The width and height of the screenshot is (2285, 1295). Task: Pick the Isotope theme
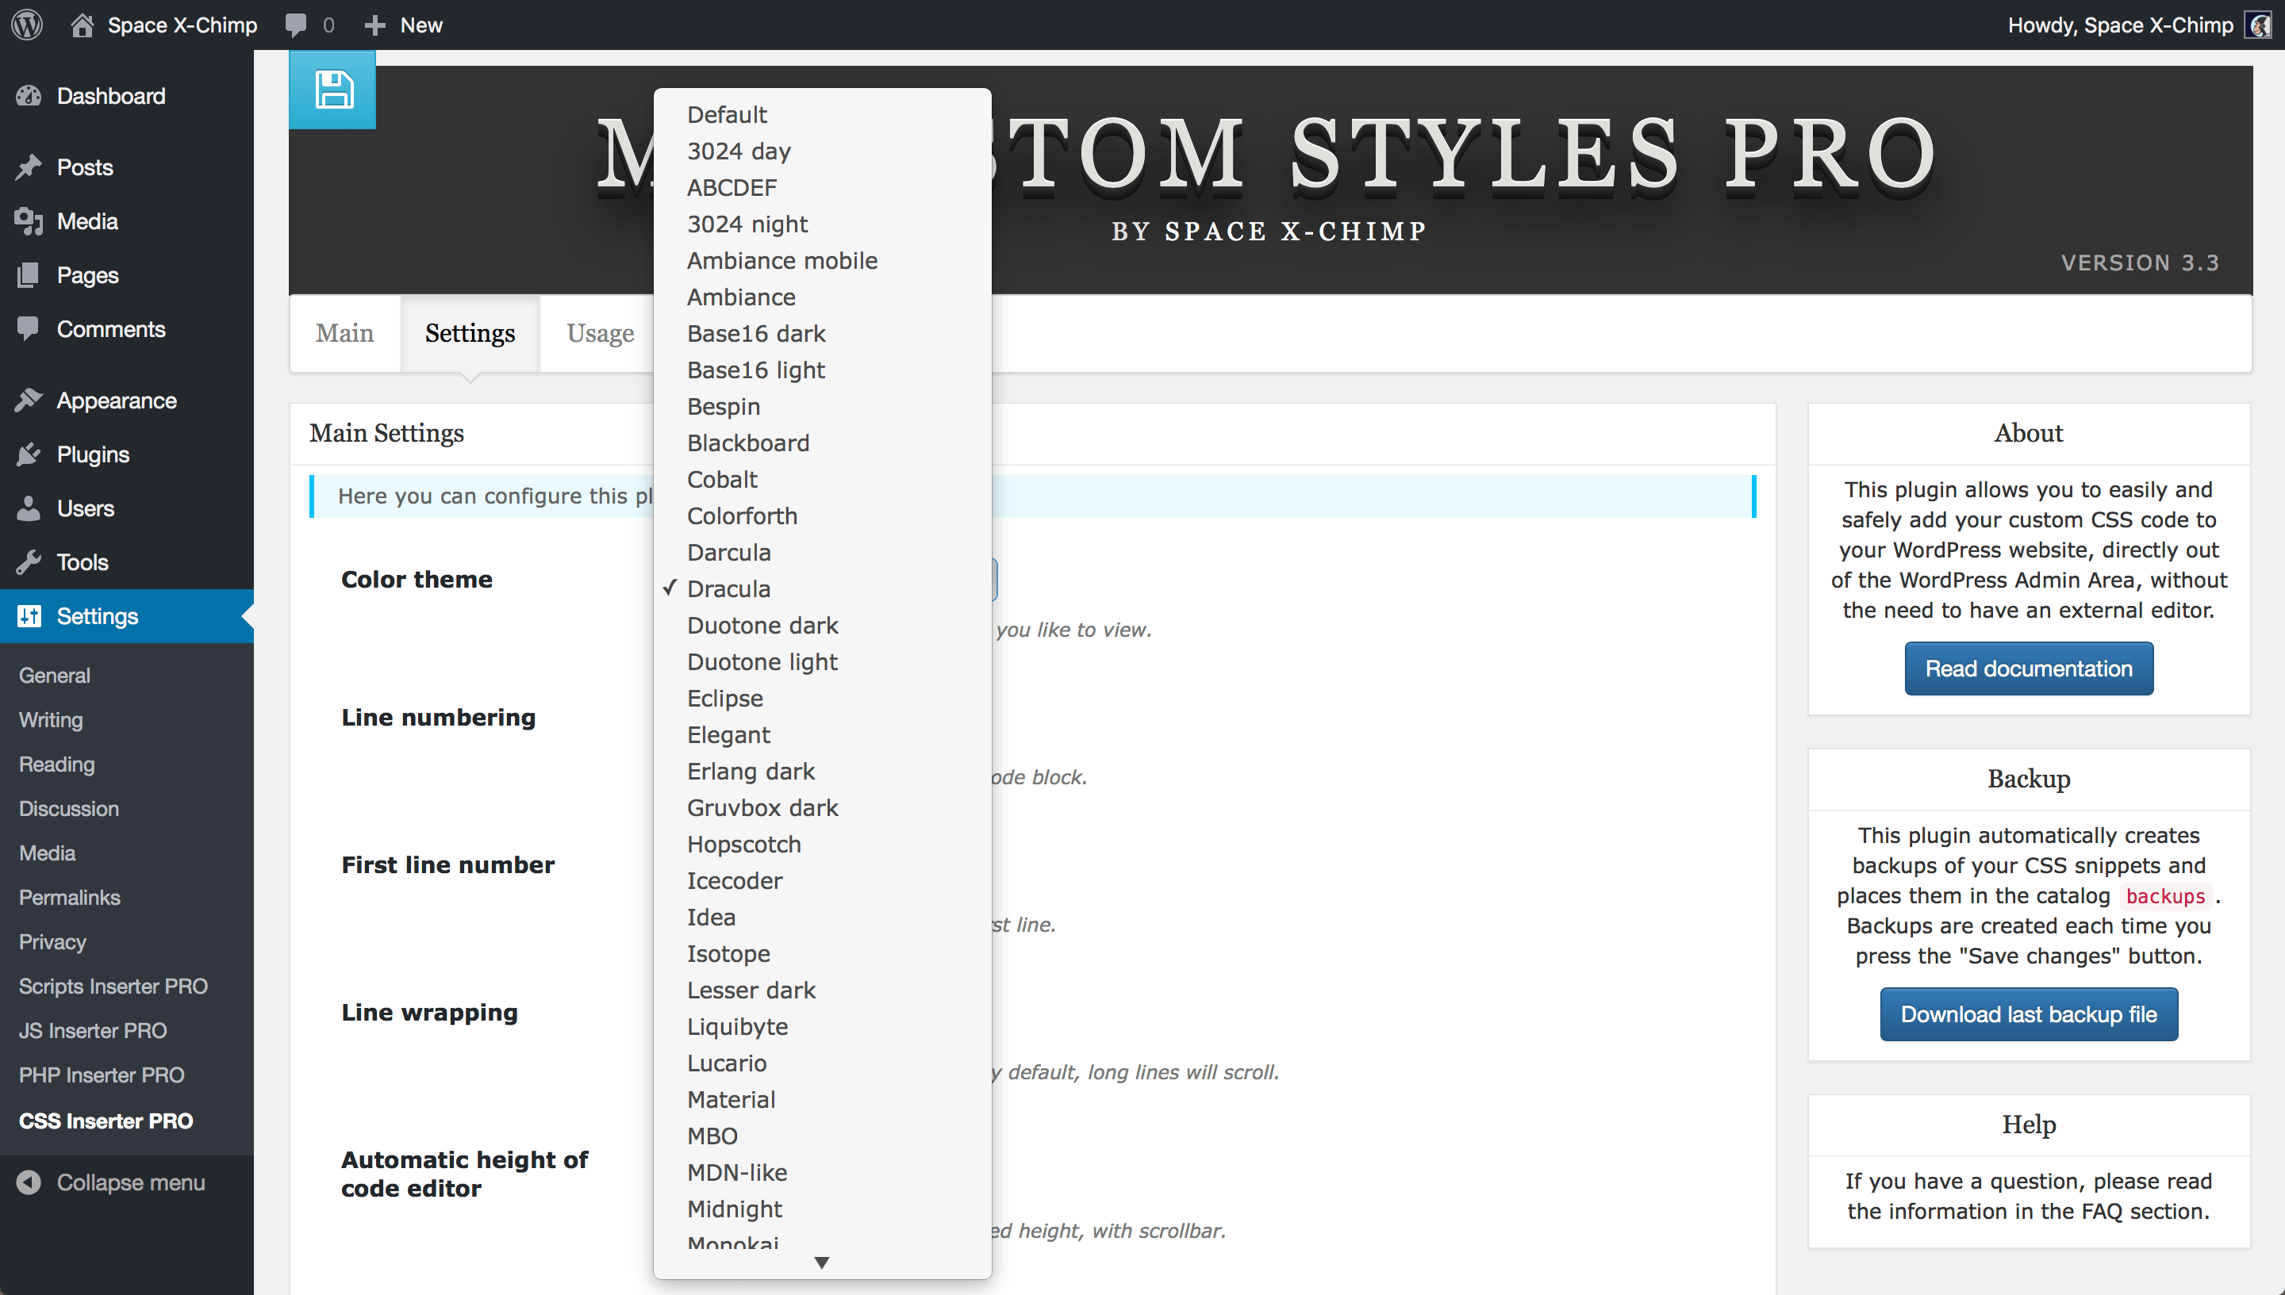[x=822, y=953]
